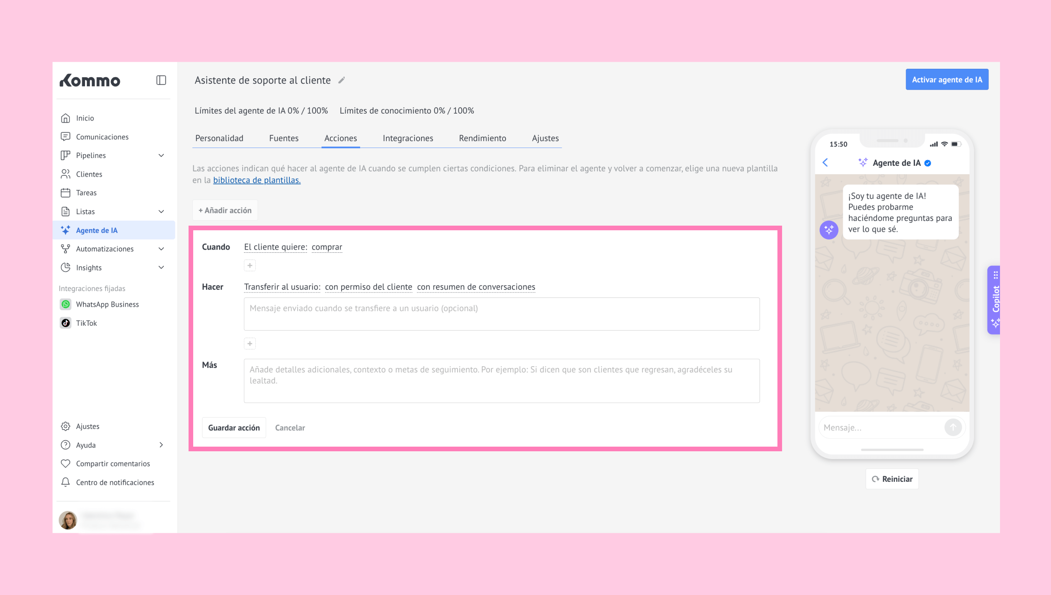Change the 'con permiso del cliente' option
This screenshot has width=1051, height=595.
(368, 287)
